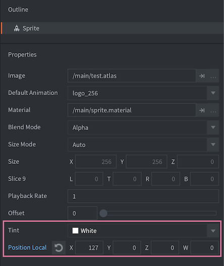
Task: Click the Offset value field
Action: (x=82, y=213)
